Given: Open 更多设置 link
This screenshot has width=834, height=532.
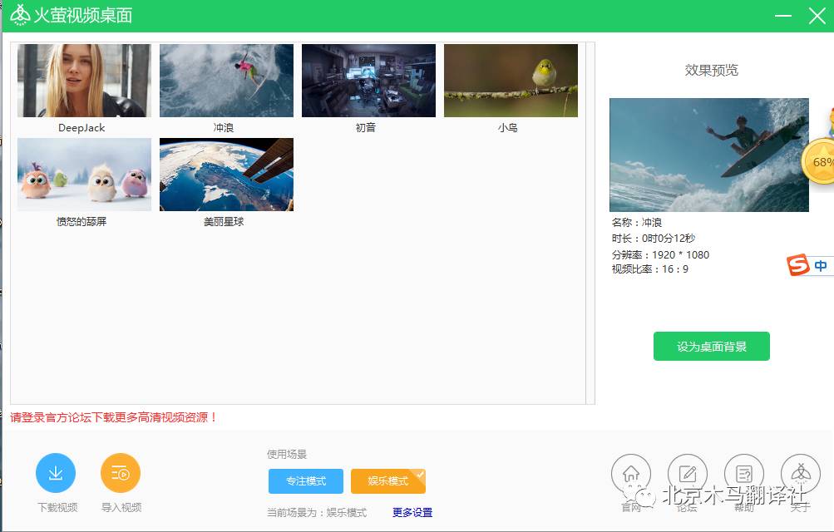Looking at the screenshot, I should (412, 512).
